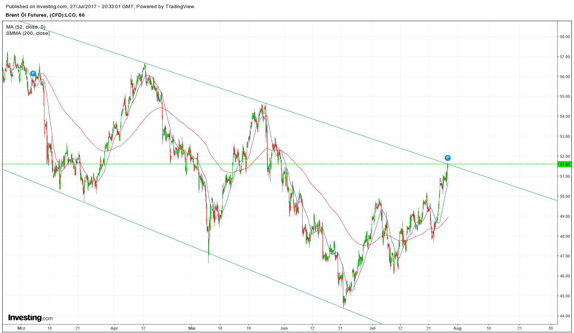Click the P marker near the March price peak
The height and width of the screenshot is (333, 574).
pos(33,73)
